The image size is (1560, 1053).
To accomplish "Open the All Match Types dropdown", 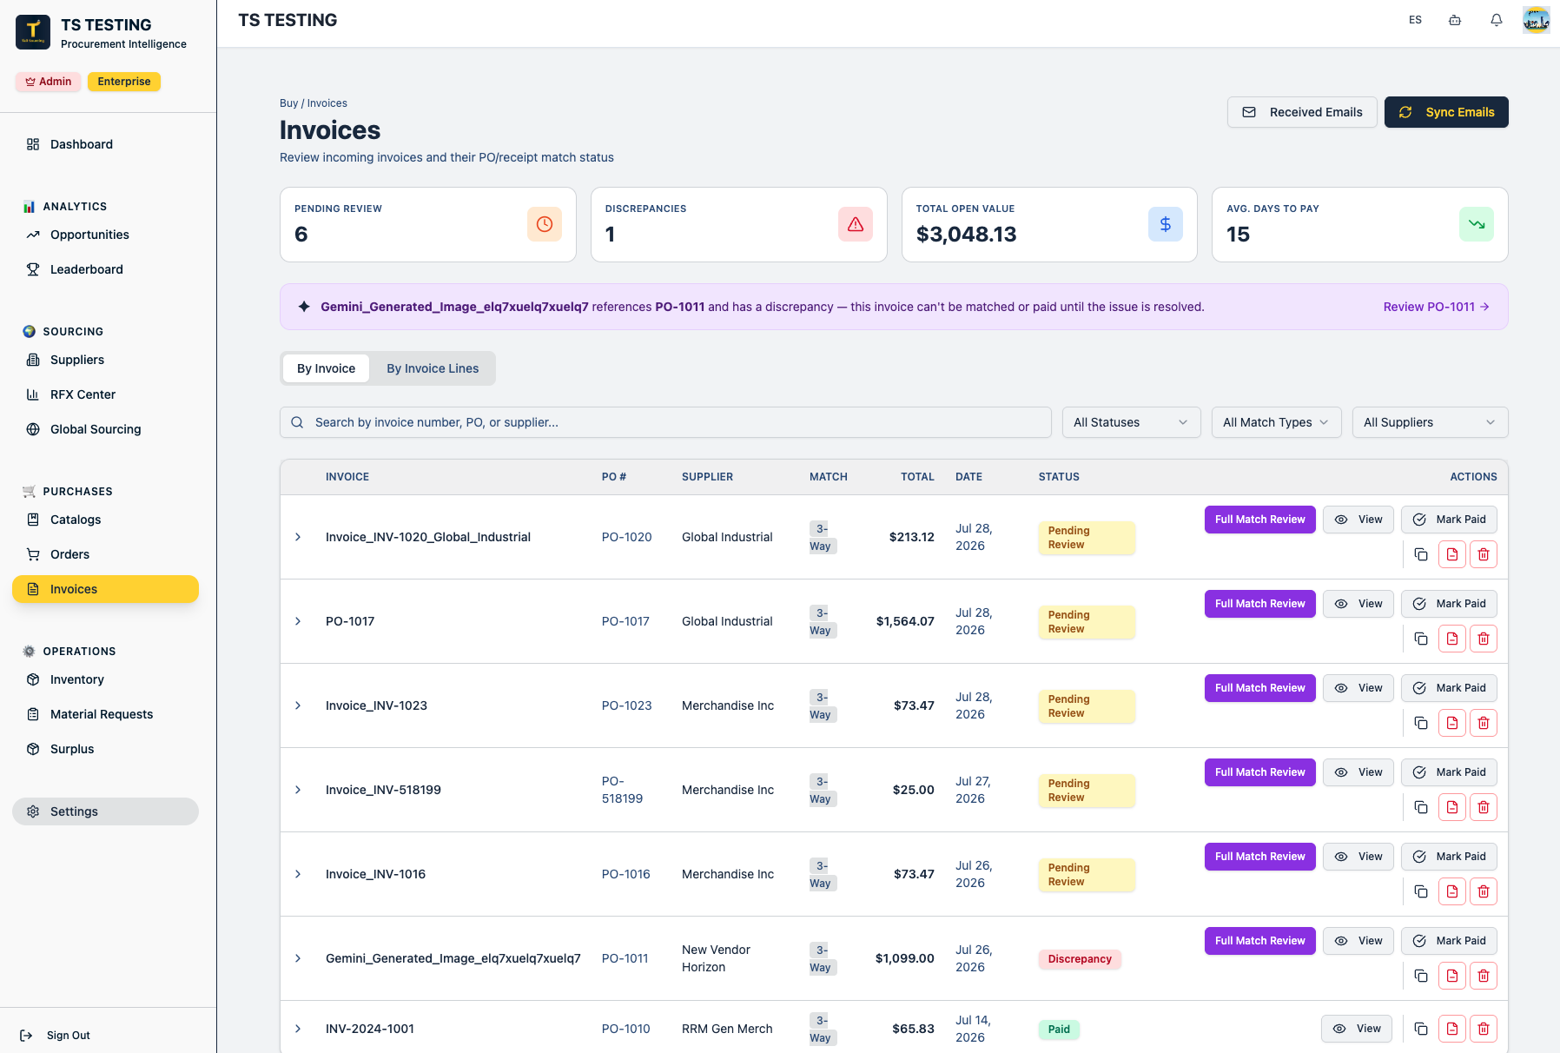I will pyautogui.click(x=1276, y=422).
